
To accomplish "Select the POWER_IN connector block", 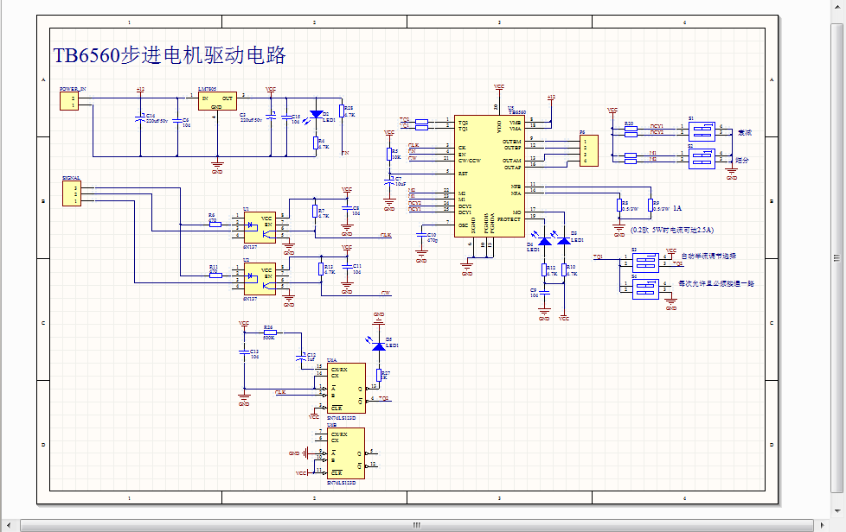I will pyautogui.click(x=69, y=101).
